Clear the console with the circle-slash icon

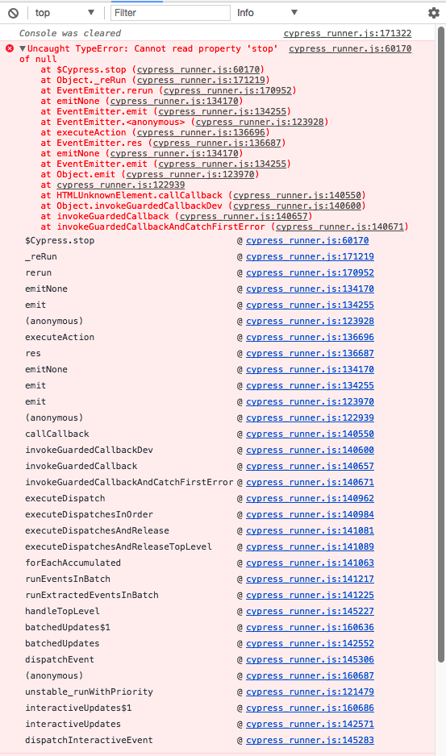[x=13, y=13]
